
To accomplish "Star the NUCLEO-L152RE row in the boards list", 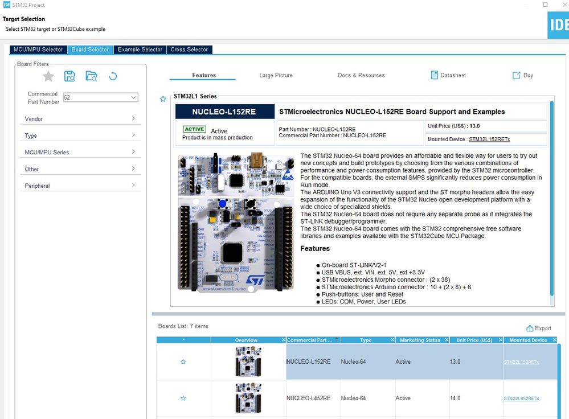I will (x=183, y=362).
